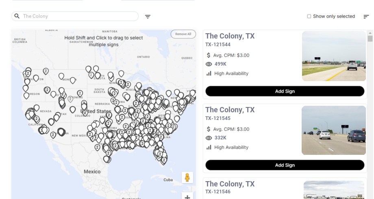
Task: Click the availability bars icon for TX-121545
Action: pos(209,147)
